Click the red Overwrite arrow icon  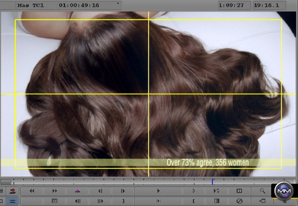coord(12,191)
